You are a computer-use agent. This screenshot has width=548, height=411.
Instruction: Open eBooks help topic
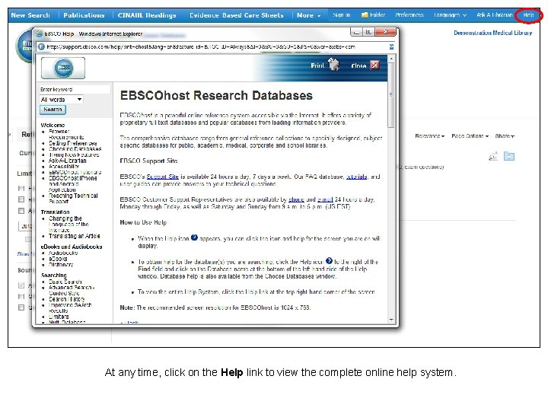click(x=58, y=259)
